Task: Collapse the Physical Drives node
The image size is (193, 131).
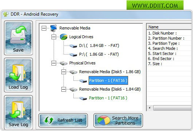Action: 54,63
